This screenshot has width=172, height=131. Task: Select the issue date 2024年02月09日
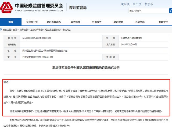129,44
